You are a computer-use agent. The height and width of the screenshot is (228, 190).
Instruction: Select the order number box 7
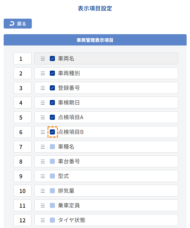click(x=23, y=147)
